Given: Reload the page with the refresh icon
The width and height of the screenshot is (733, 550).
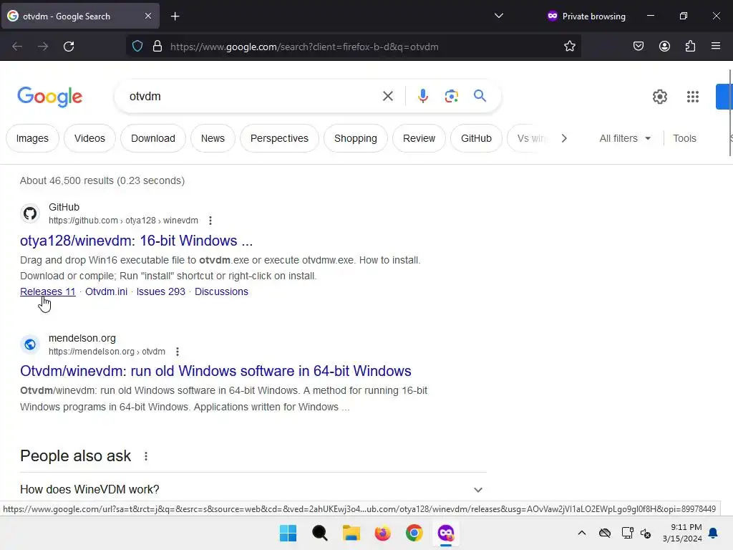Looking at the screenshot, I should tap(69, 47).
